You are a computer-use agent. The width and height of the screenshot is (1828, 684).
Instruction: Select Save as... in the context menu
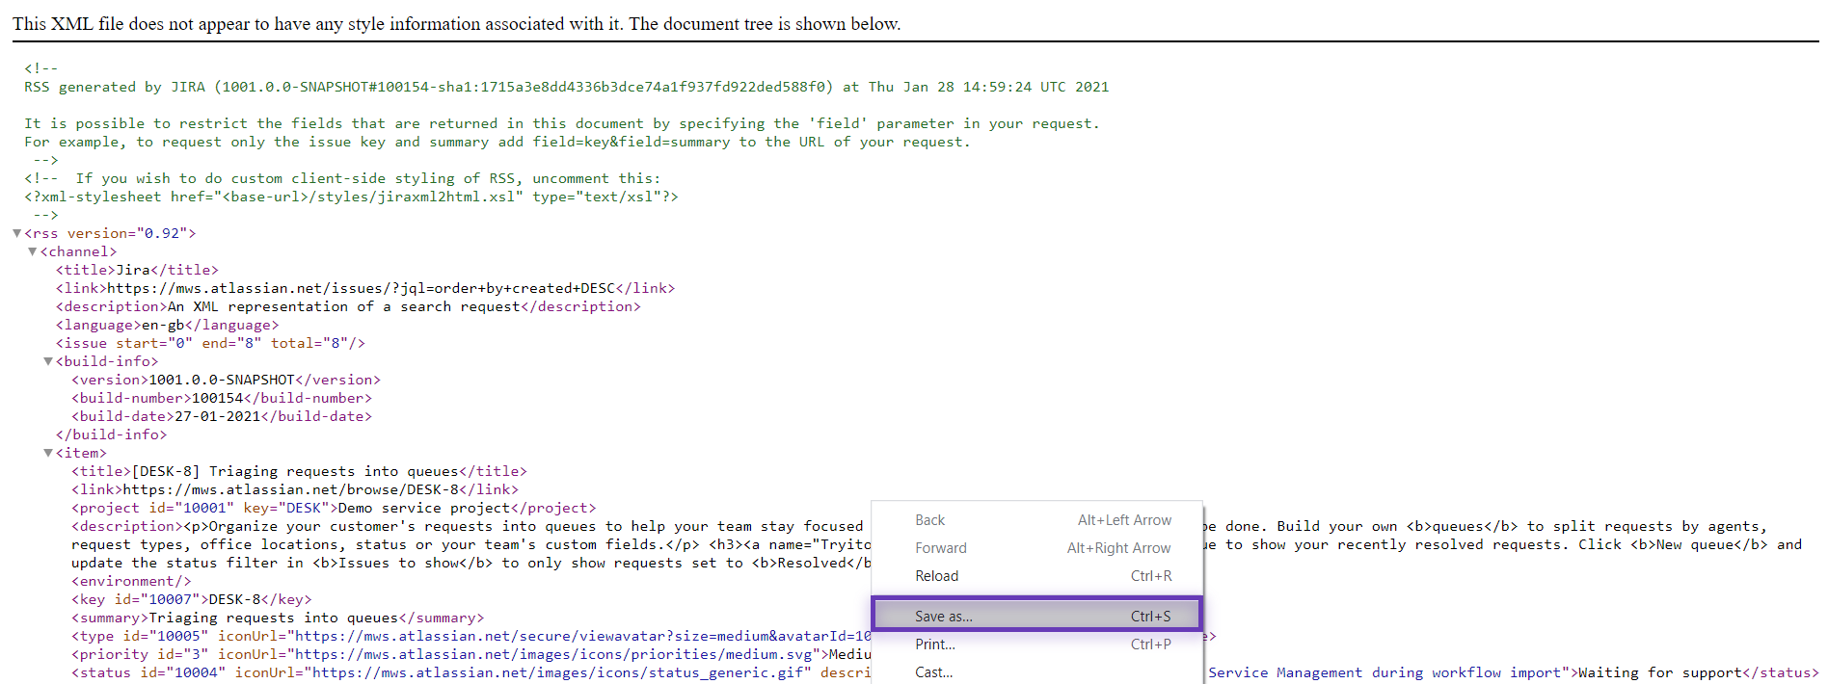[1037, 615]
